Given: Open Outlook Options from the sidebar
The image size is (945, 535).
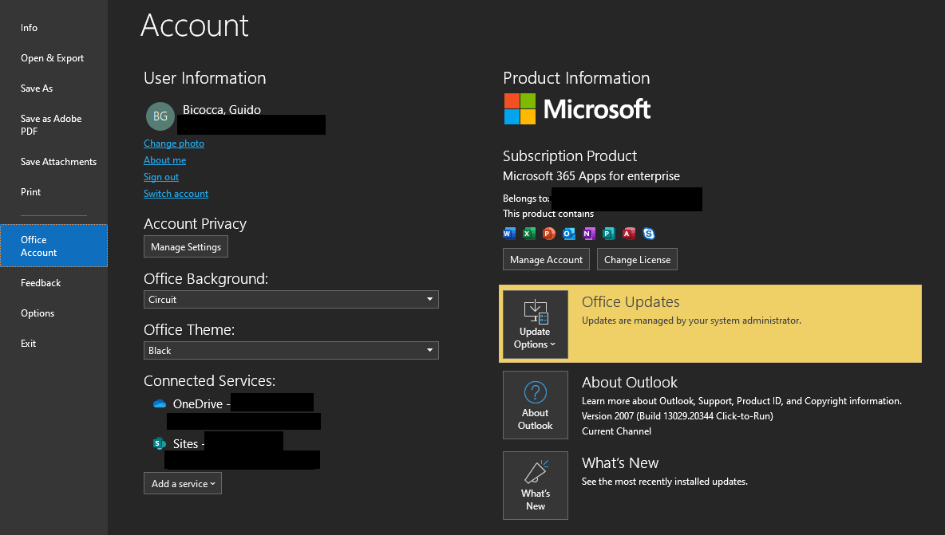Looking at the screenshot, I should click(38, 313).
